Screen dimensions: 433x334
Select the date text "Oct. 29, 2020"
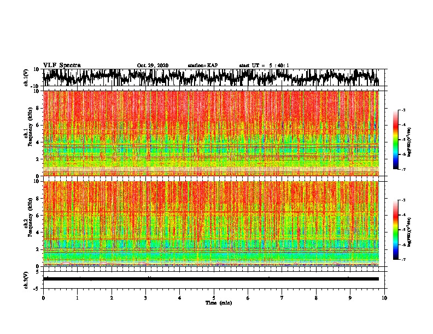click(x=153, y=65)
